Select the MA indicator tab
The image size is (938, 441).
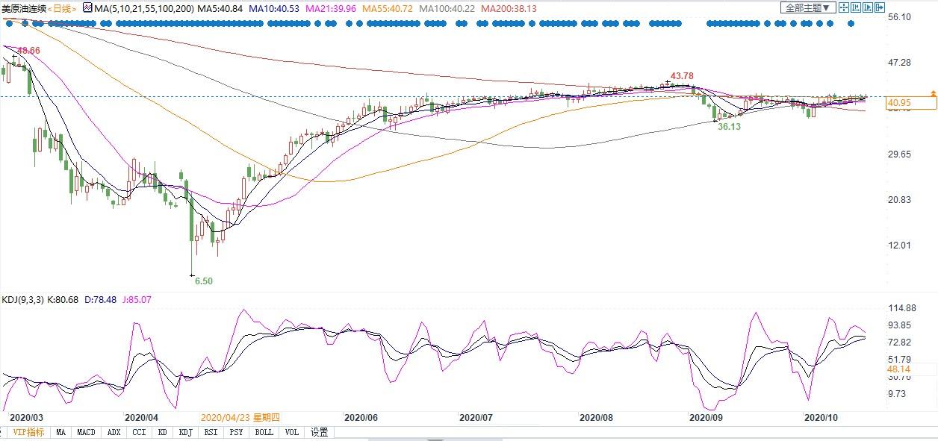tap(60, 432)
